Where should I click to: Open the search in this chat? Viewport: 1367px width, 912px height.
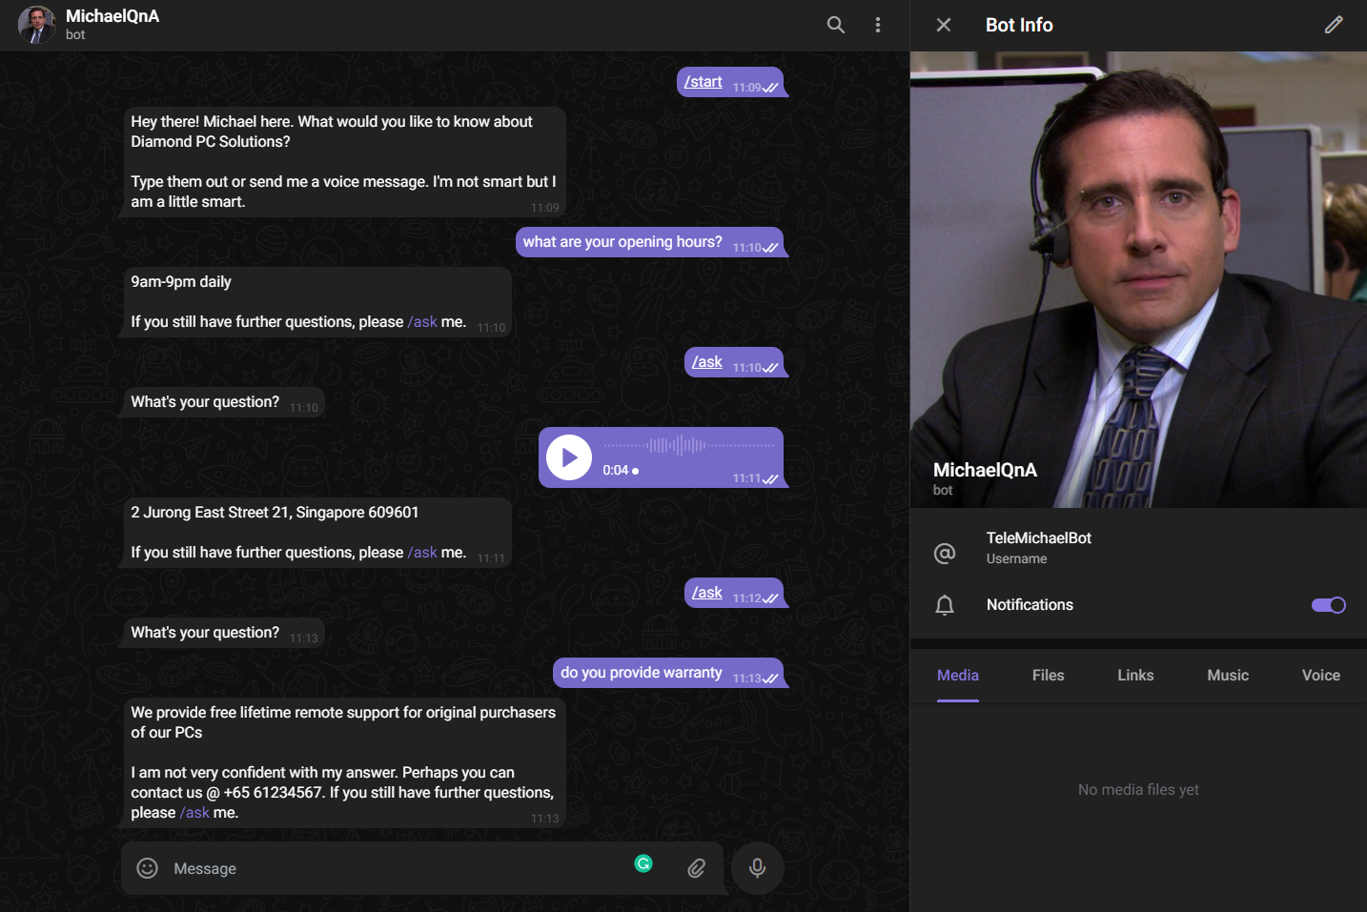(x=835, y=25)
